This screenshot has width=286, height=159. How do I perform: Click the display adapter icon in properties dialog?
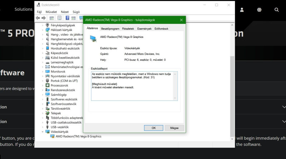click(93, 39)
